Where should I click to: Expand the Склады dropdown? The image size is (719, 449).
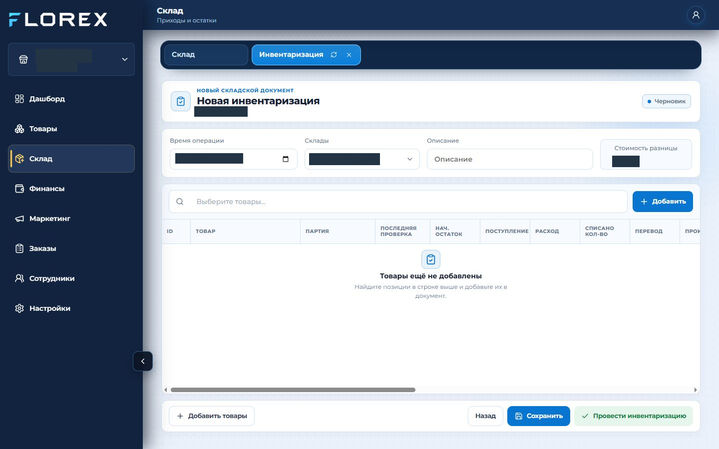(362, 159)
